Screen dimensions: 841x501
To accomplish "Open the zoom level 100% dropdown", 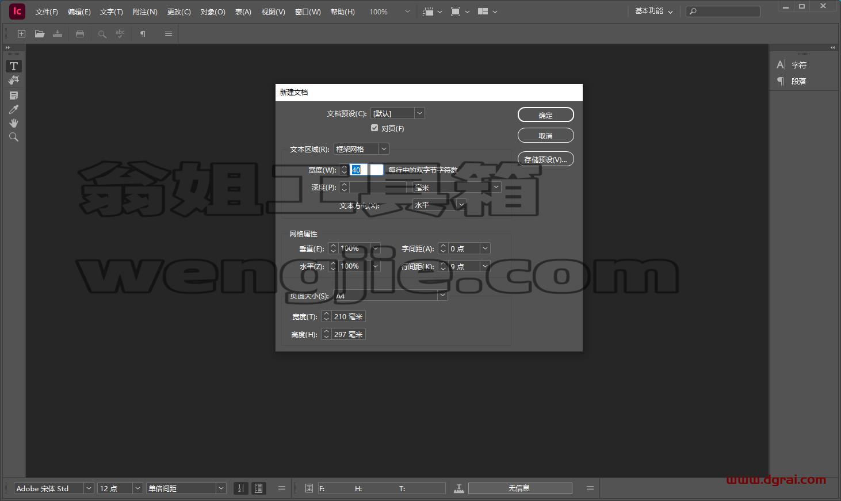I will 407,12.
